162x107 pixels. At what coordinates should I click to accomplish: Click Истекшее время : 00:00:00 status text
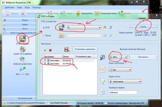pos(90,103)
